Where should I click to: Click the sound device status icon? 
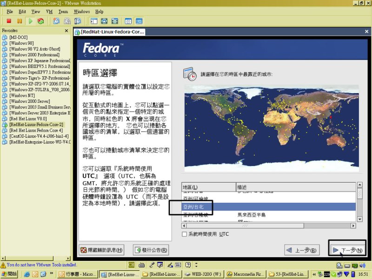[x=363, y=266]
